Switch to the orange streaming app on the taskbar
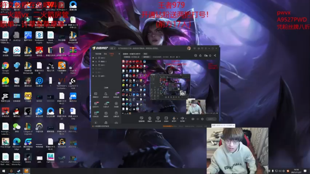The height and width of the screenshot is (174, 310). [x=26, y=171]
